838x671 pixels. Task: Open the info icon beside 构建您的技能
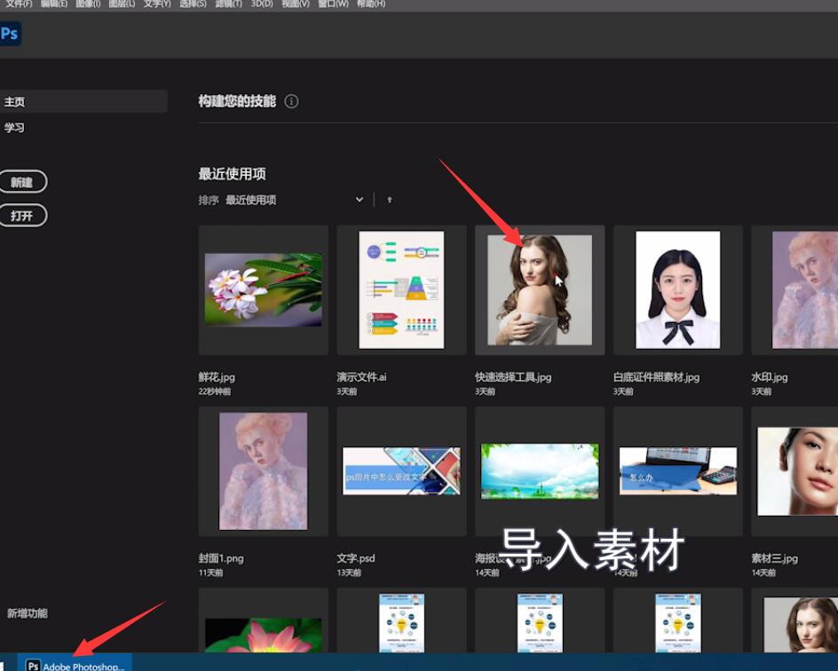coord(291,101)
